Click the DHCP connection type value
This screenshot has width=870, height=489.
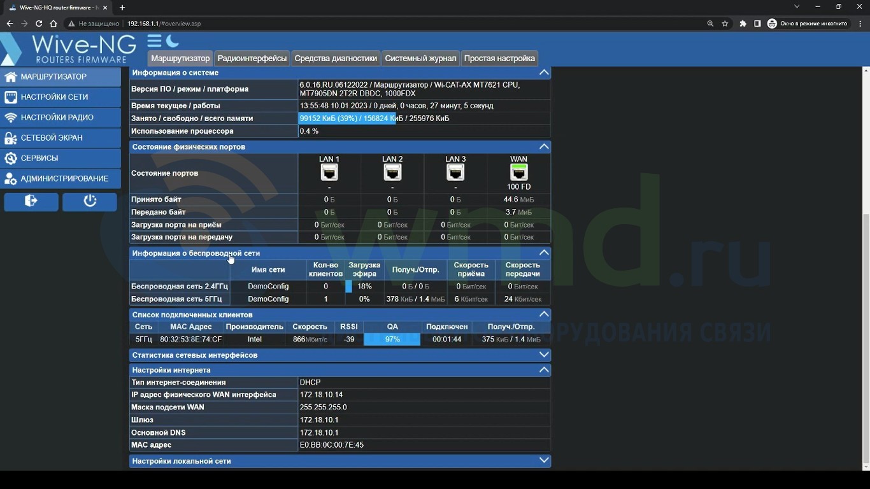310,383
